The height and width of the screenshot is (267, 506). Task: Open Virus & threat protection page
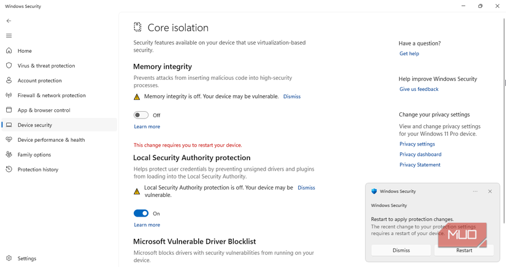tap(59, 66)
